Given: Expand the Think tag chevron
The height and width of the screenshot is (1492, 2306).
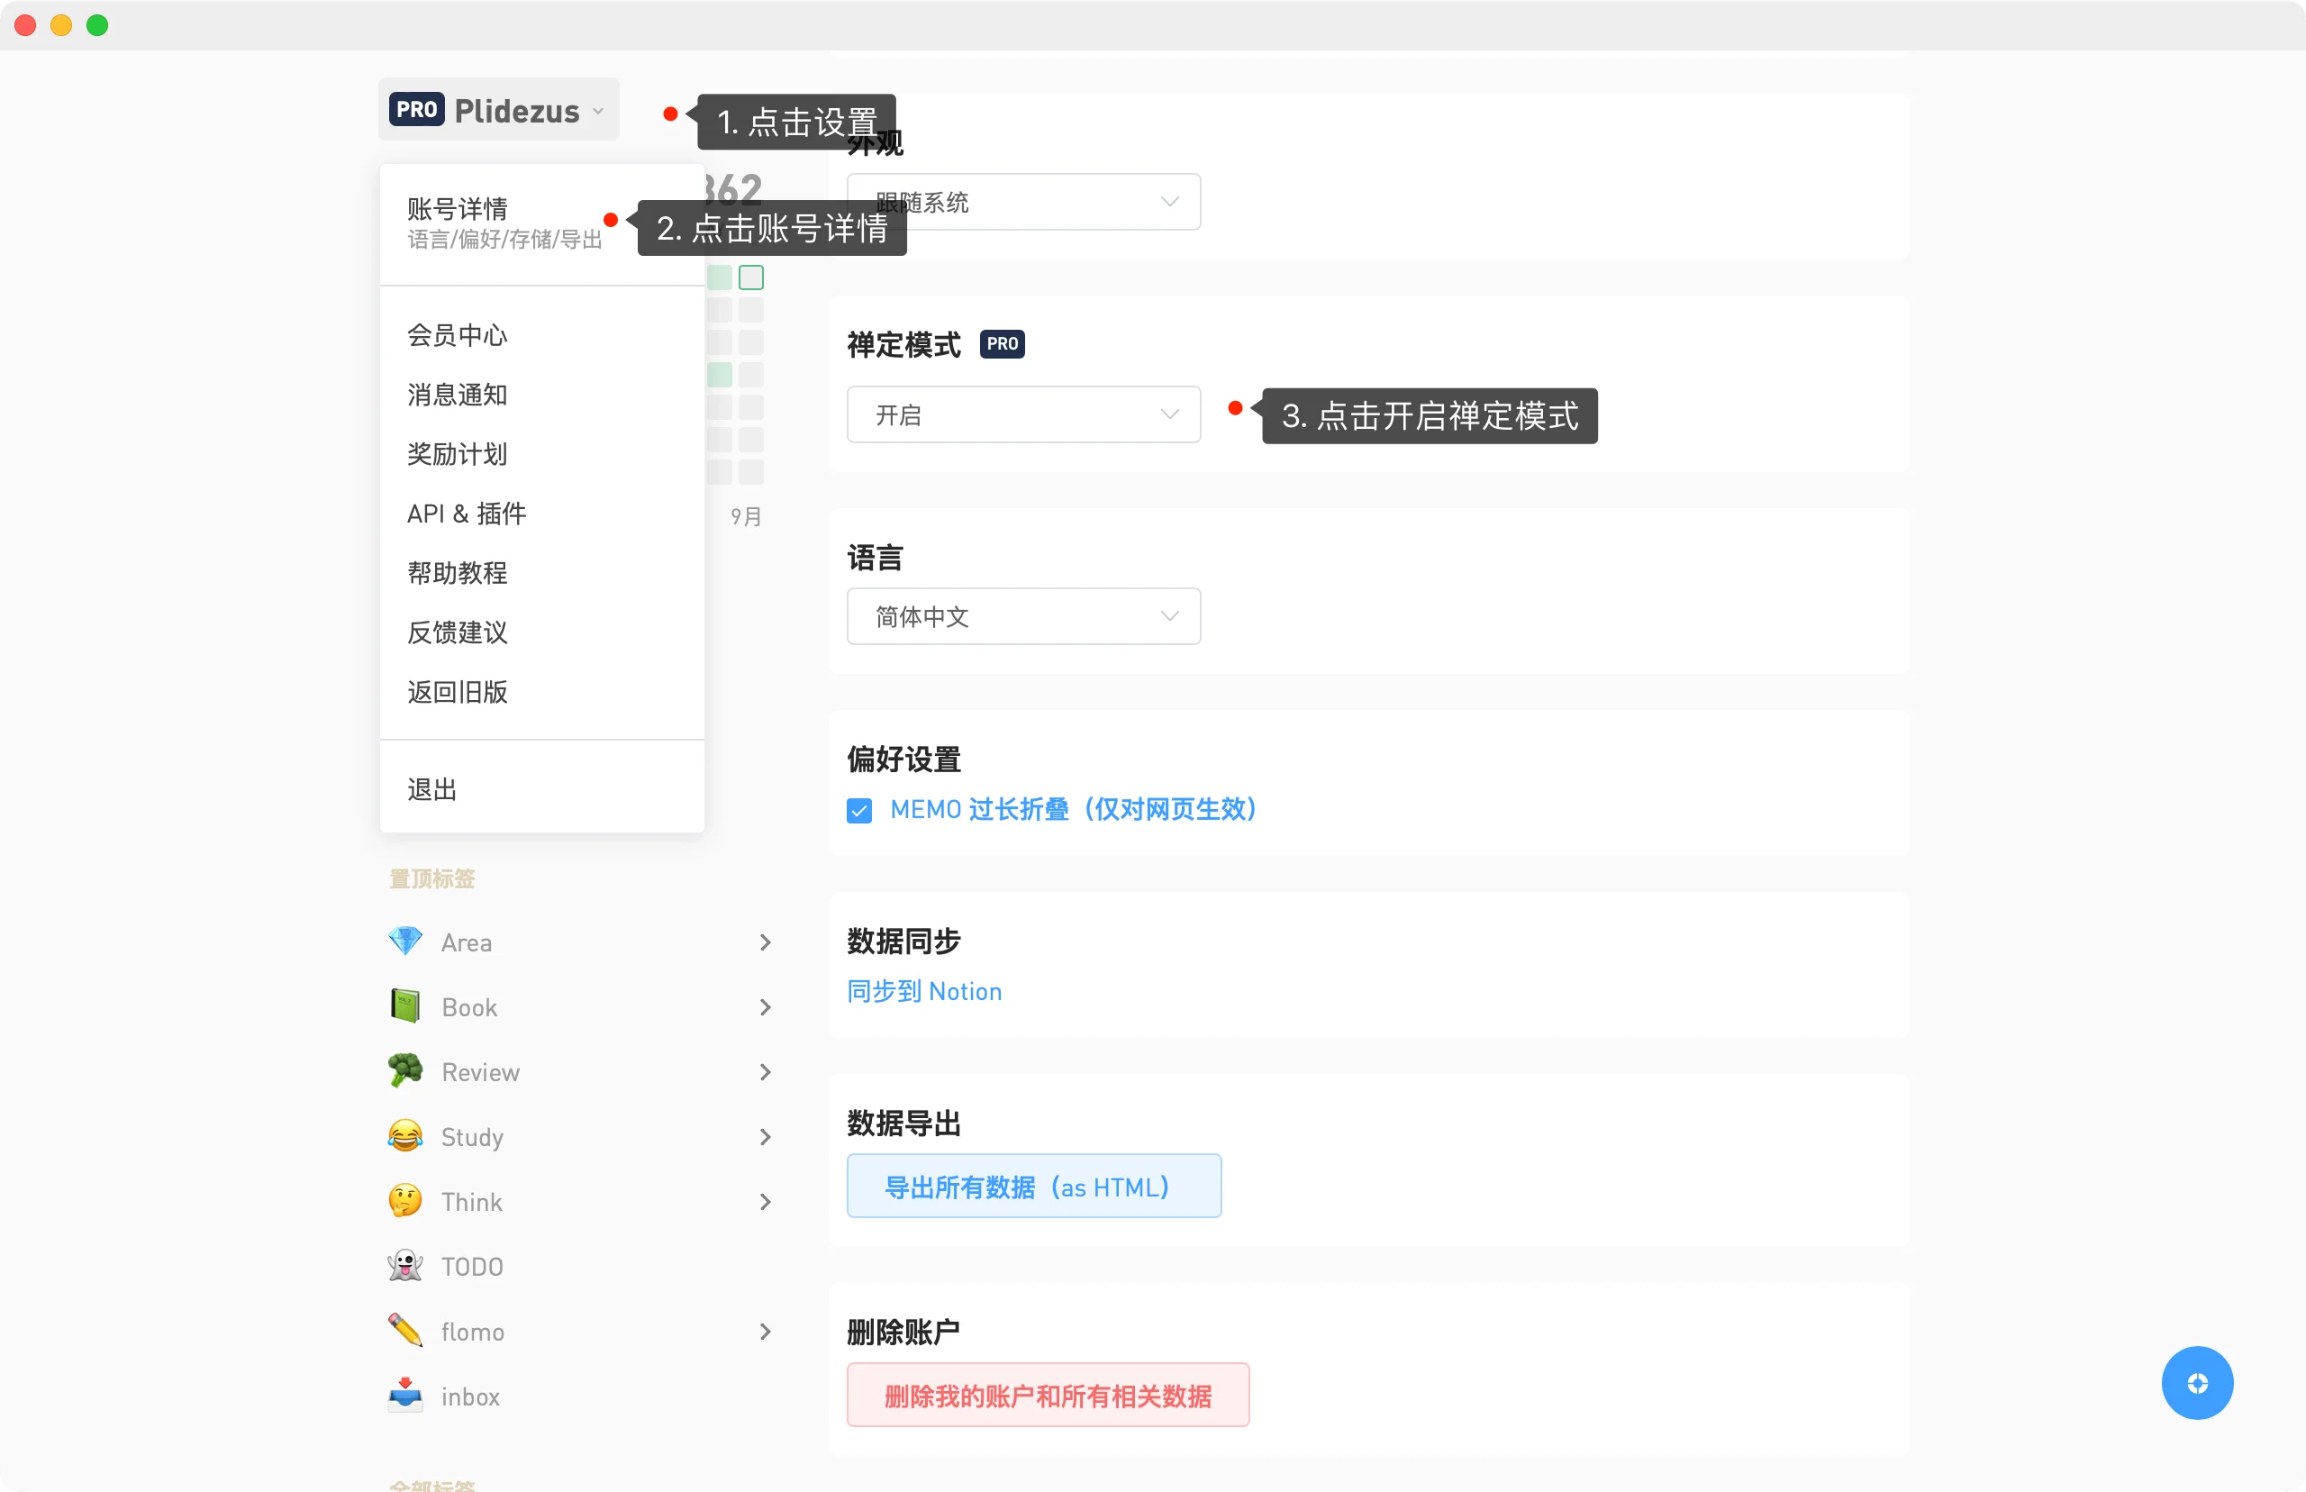Looking at the screenshot, I should click(x=765, y=1202).
